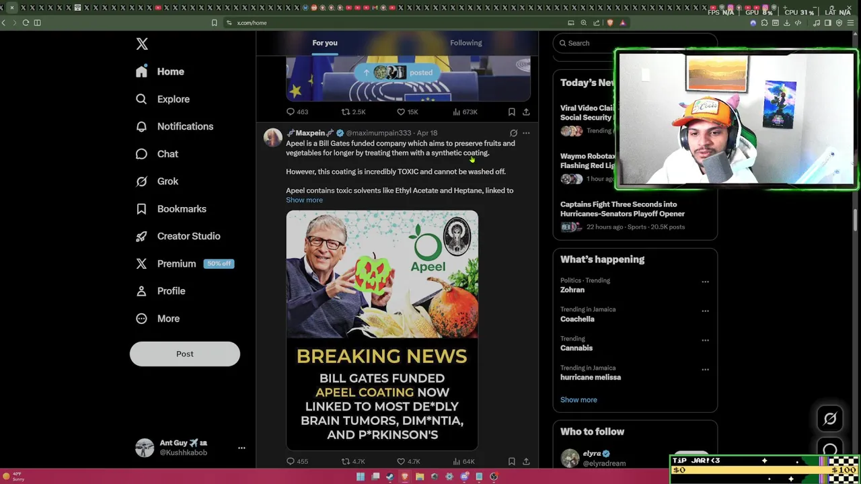Like the Maxpein Apeel post
Viewport: 861px width, 484px height.
[x=408, y=461]
